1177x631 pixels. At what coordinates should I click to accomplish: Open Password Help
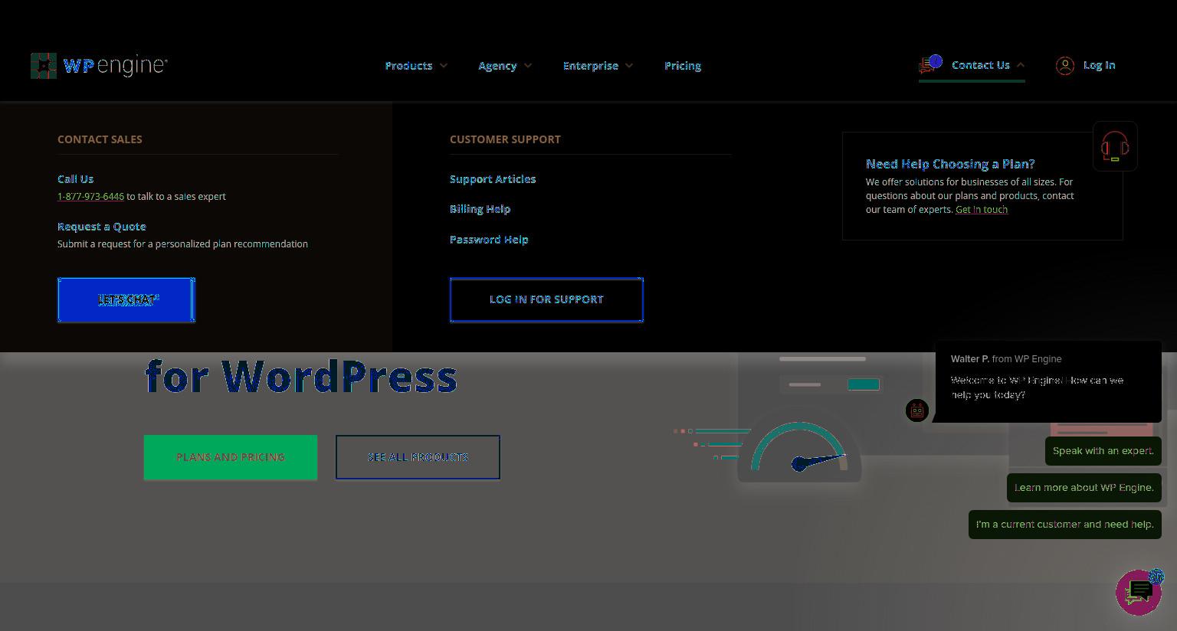pos(489,240)
